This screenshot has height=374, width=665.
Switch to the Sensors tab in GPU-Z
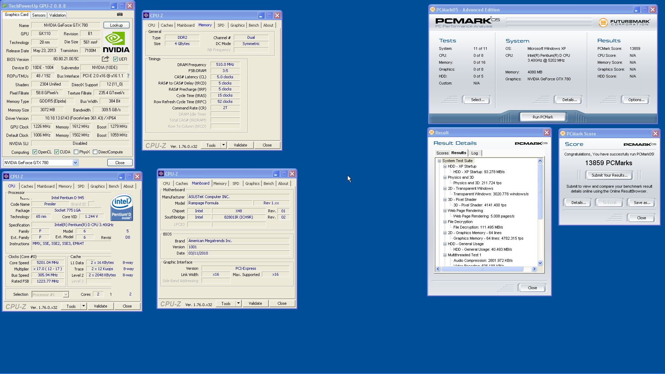39,15
